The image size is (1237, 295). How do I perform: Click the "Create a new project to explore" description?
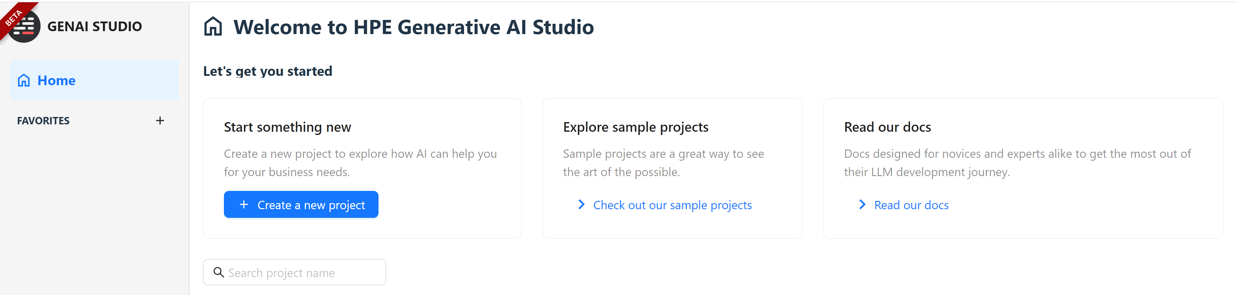(360, 163)
